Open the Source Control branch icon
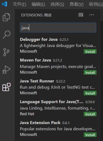This screenshot has width=103, height=141. pos(6,52)
